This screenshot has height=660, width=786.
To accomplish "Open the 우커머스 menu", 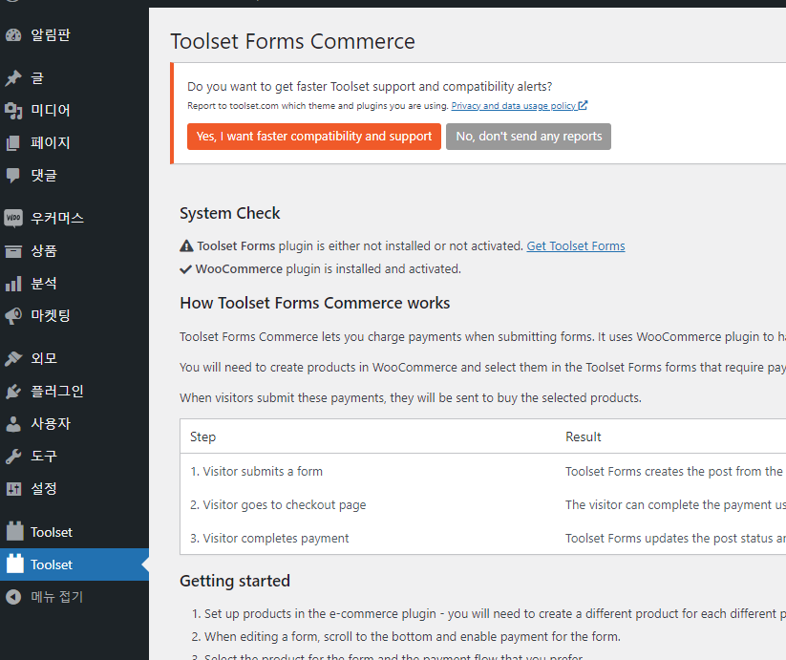I will [x=74, y=218].
